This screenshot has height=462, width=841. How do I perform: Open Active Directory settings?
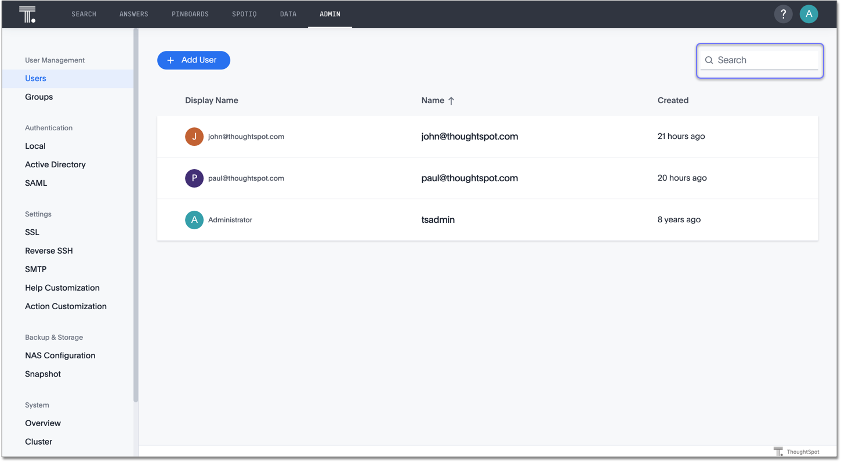(x=55, y=164)
